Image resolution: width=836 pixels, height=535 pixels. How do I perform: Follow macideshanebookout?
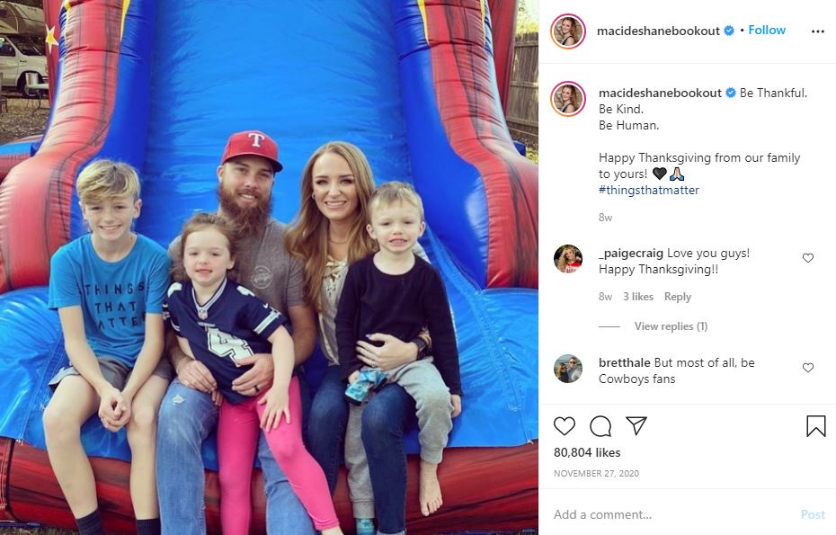coord(767,30)
